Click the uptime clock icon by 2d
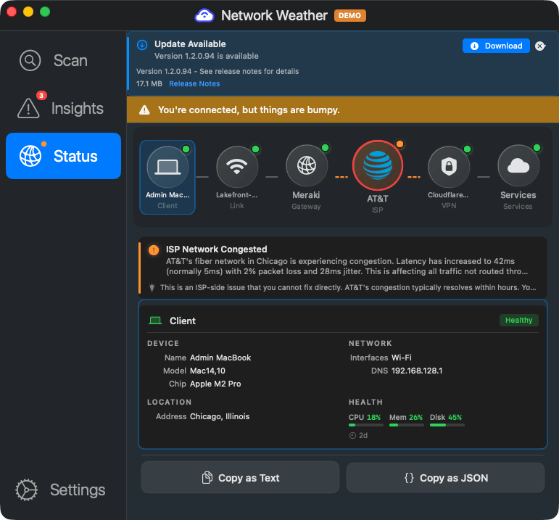559x520 pixels. pos(352,435)
